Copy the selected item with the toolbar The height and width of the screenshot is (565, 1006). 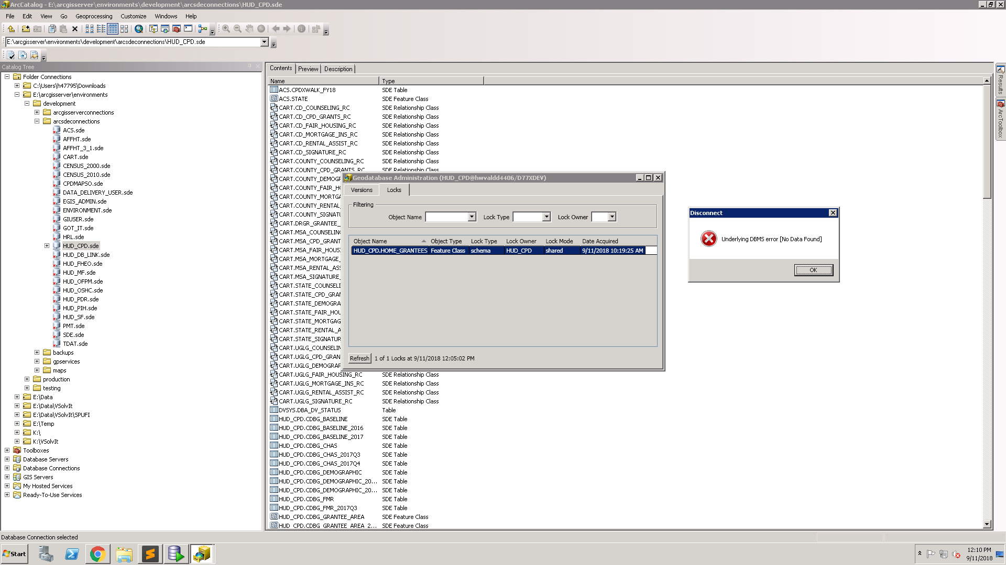coord(52,29)
